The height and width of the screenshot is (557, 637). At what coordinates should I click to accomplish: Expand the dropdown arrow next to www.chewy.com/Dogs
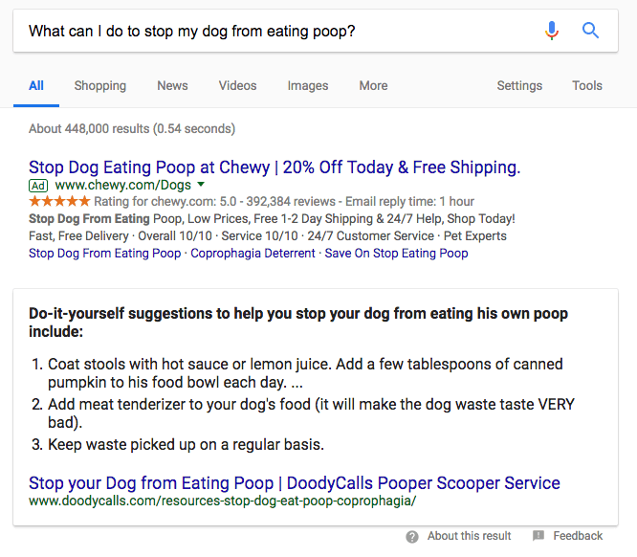point(201,185)
